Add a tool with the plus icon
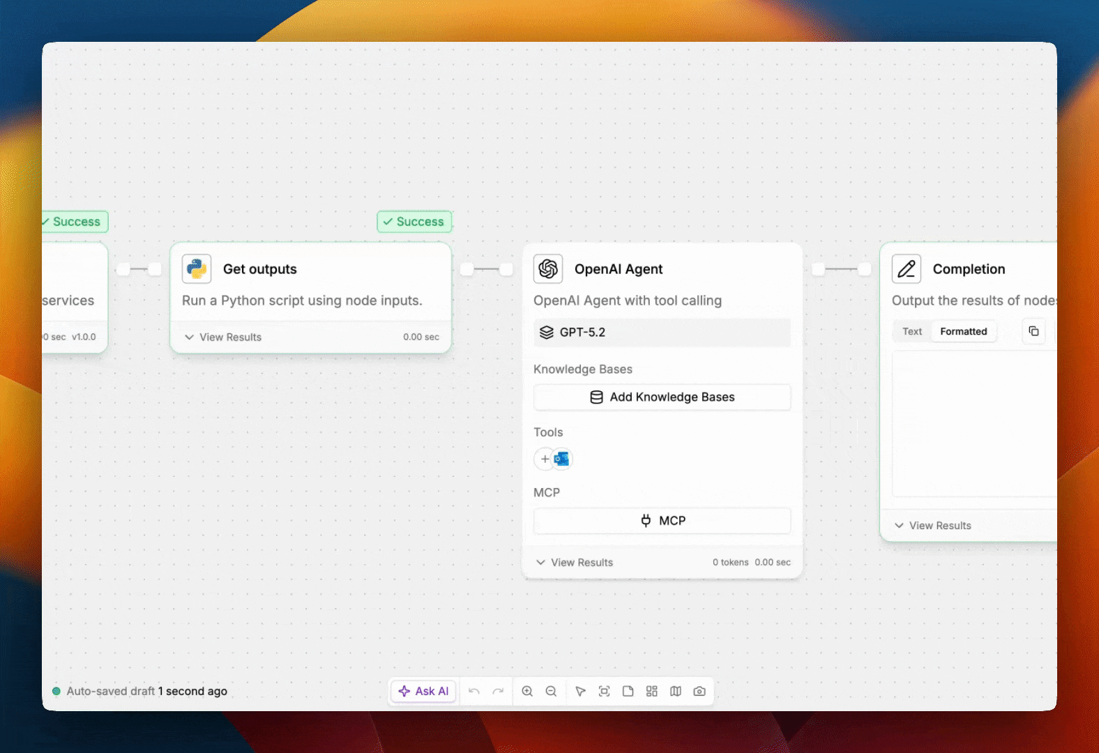 [x=545, y=459]
